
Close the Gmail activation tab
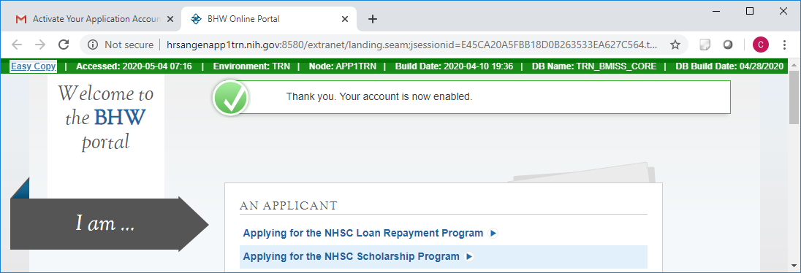(170, 20)
